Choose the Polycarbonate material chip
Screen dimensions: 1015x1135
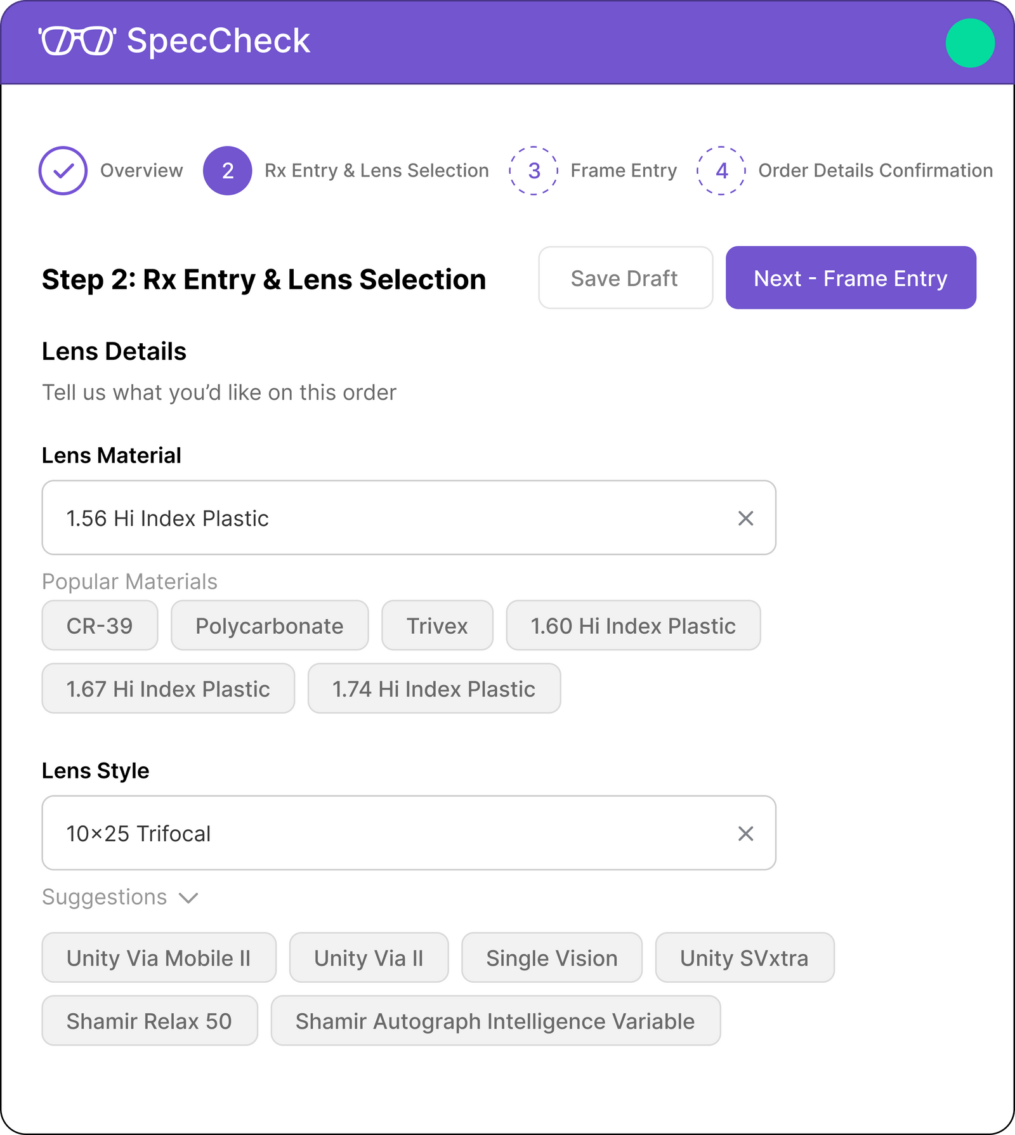click(x=270, y=626)
